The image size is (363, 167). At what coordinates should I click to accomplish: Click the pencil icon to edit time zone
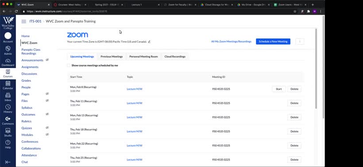pyautogui.click(x=149, y=42)
